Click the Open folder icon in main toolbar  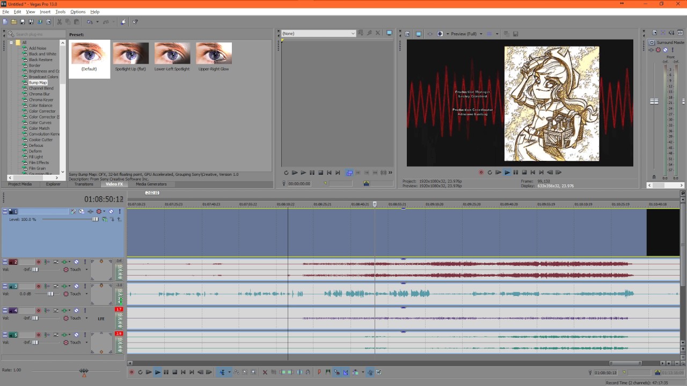point(14,22)
